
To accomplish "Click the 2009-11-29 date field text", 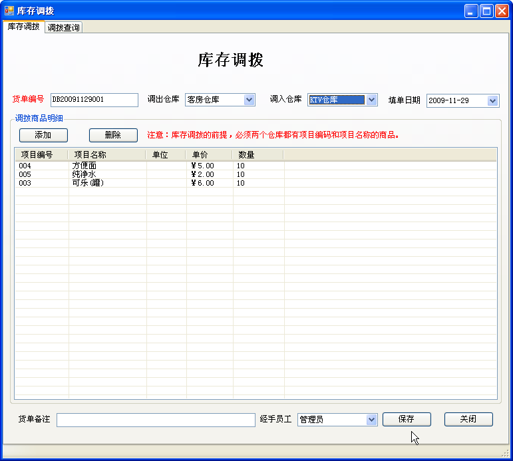I will [448, 100].
